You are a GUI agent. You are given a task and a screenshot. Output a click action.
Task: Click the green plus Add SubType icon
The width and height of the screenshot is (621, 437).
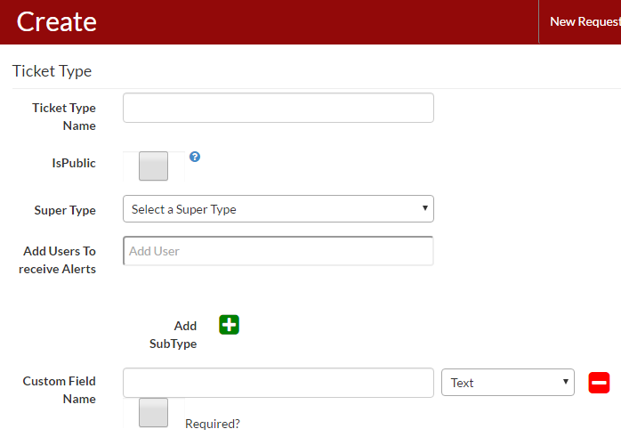coord(230,325)
